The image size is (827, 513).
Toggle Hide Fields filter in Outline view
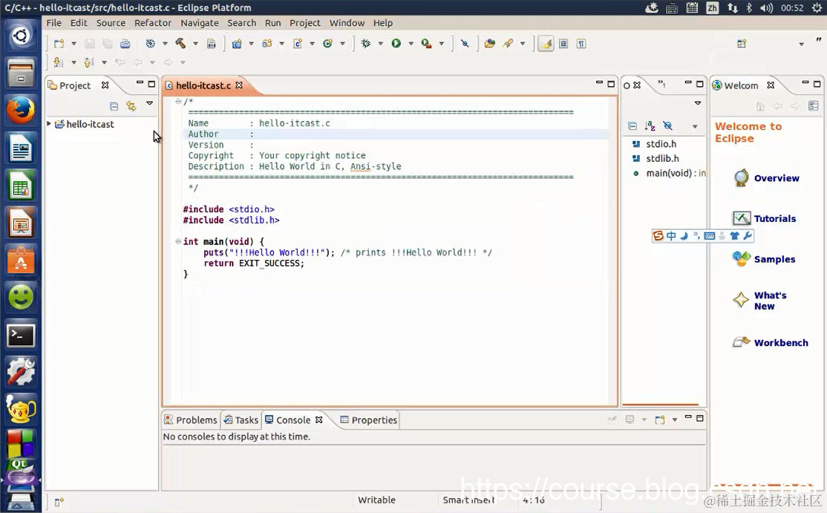(x=667, y=126)
